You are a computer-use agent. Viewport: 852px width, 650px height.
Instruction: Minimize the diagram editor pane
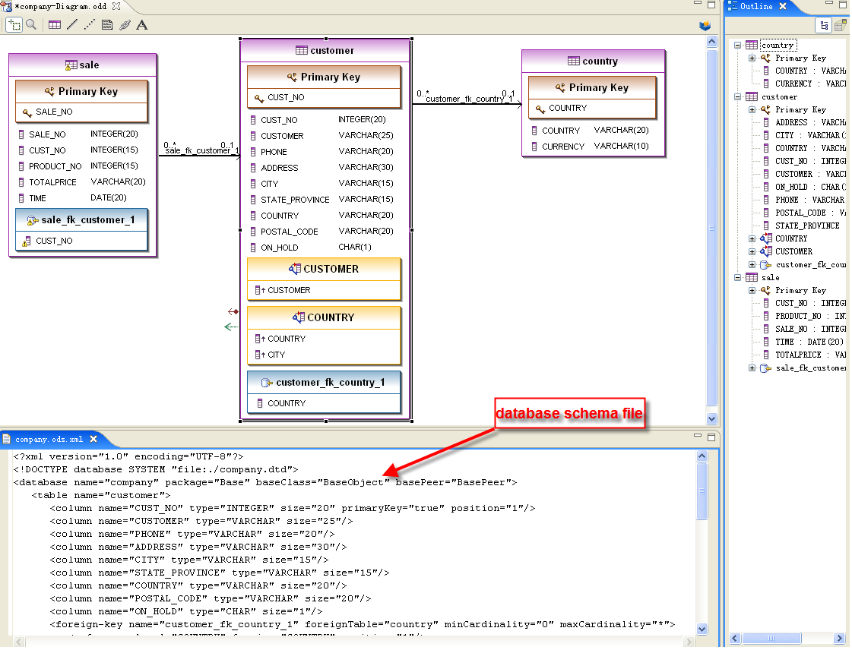[698, 5]
